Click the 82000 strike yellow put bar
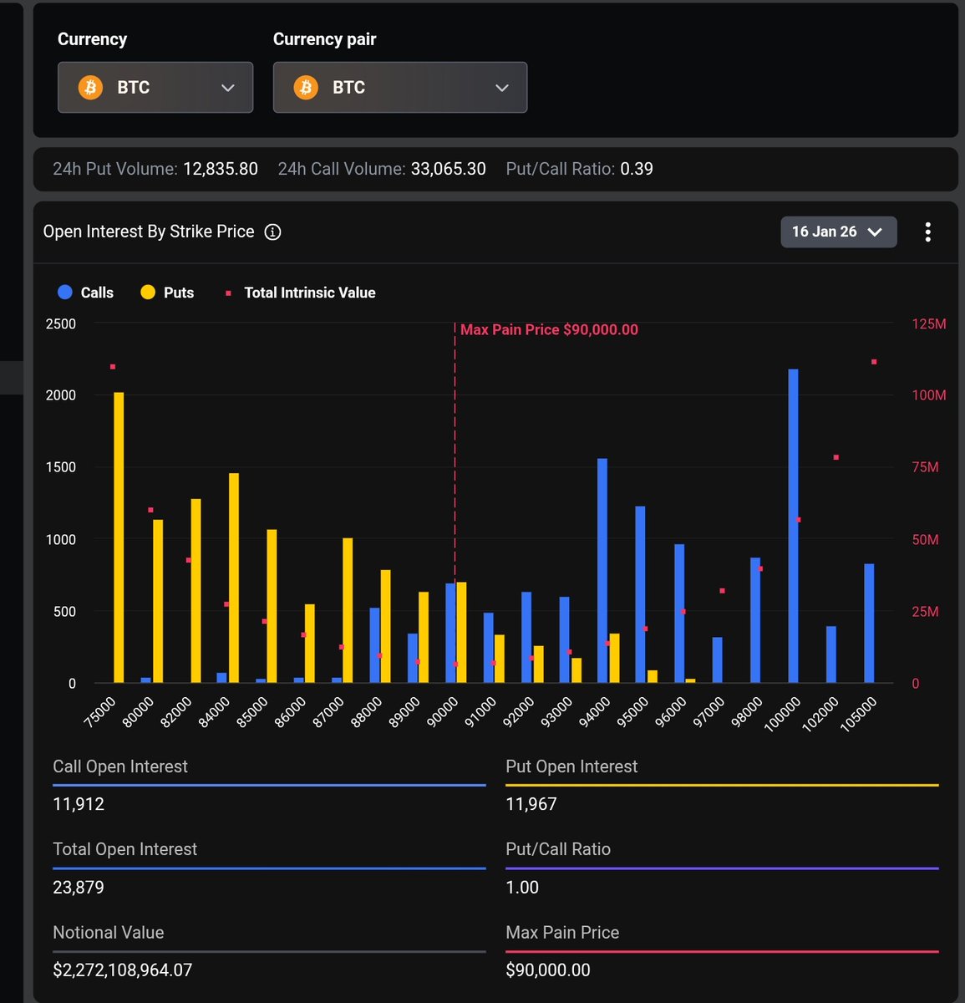 196,591
